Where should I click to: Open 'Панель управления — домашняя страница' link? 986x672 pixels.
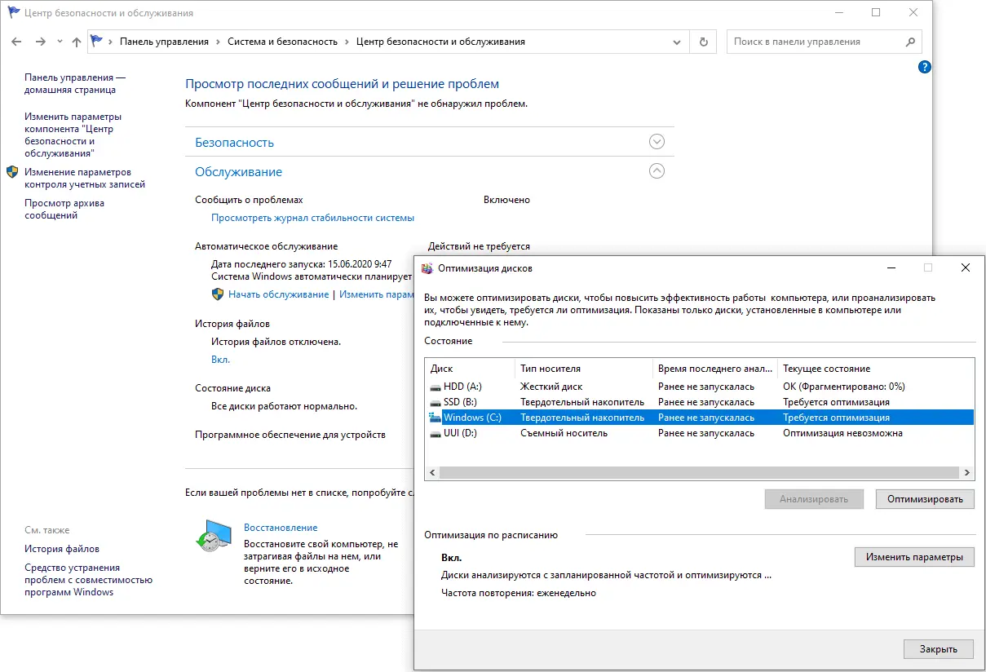(x=75, y=83)
